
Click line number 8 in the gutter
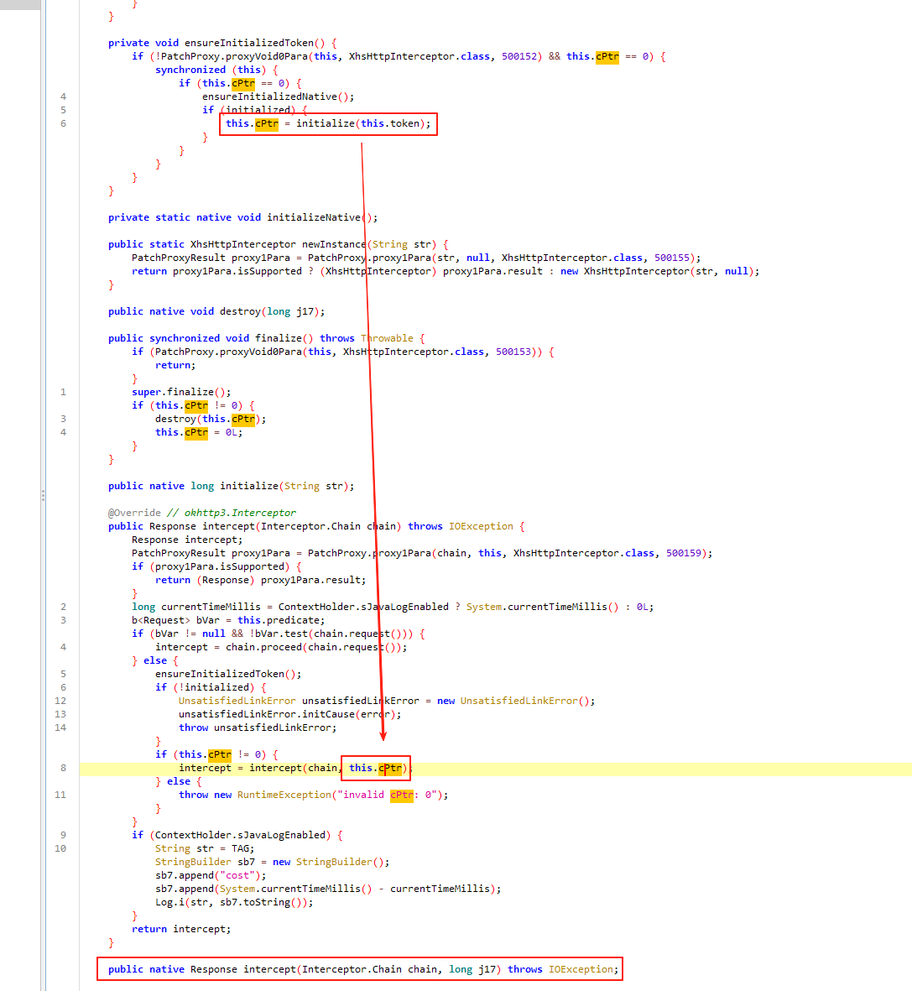click(x=63, y=768)
